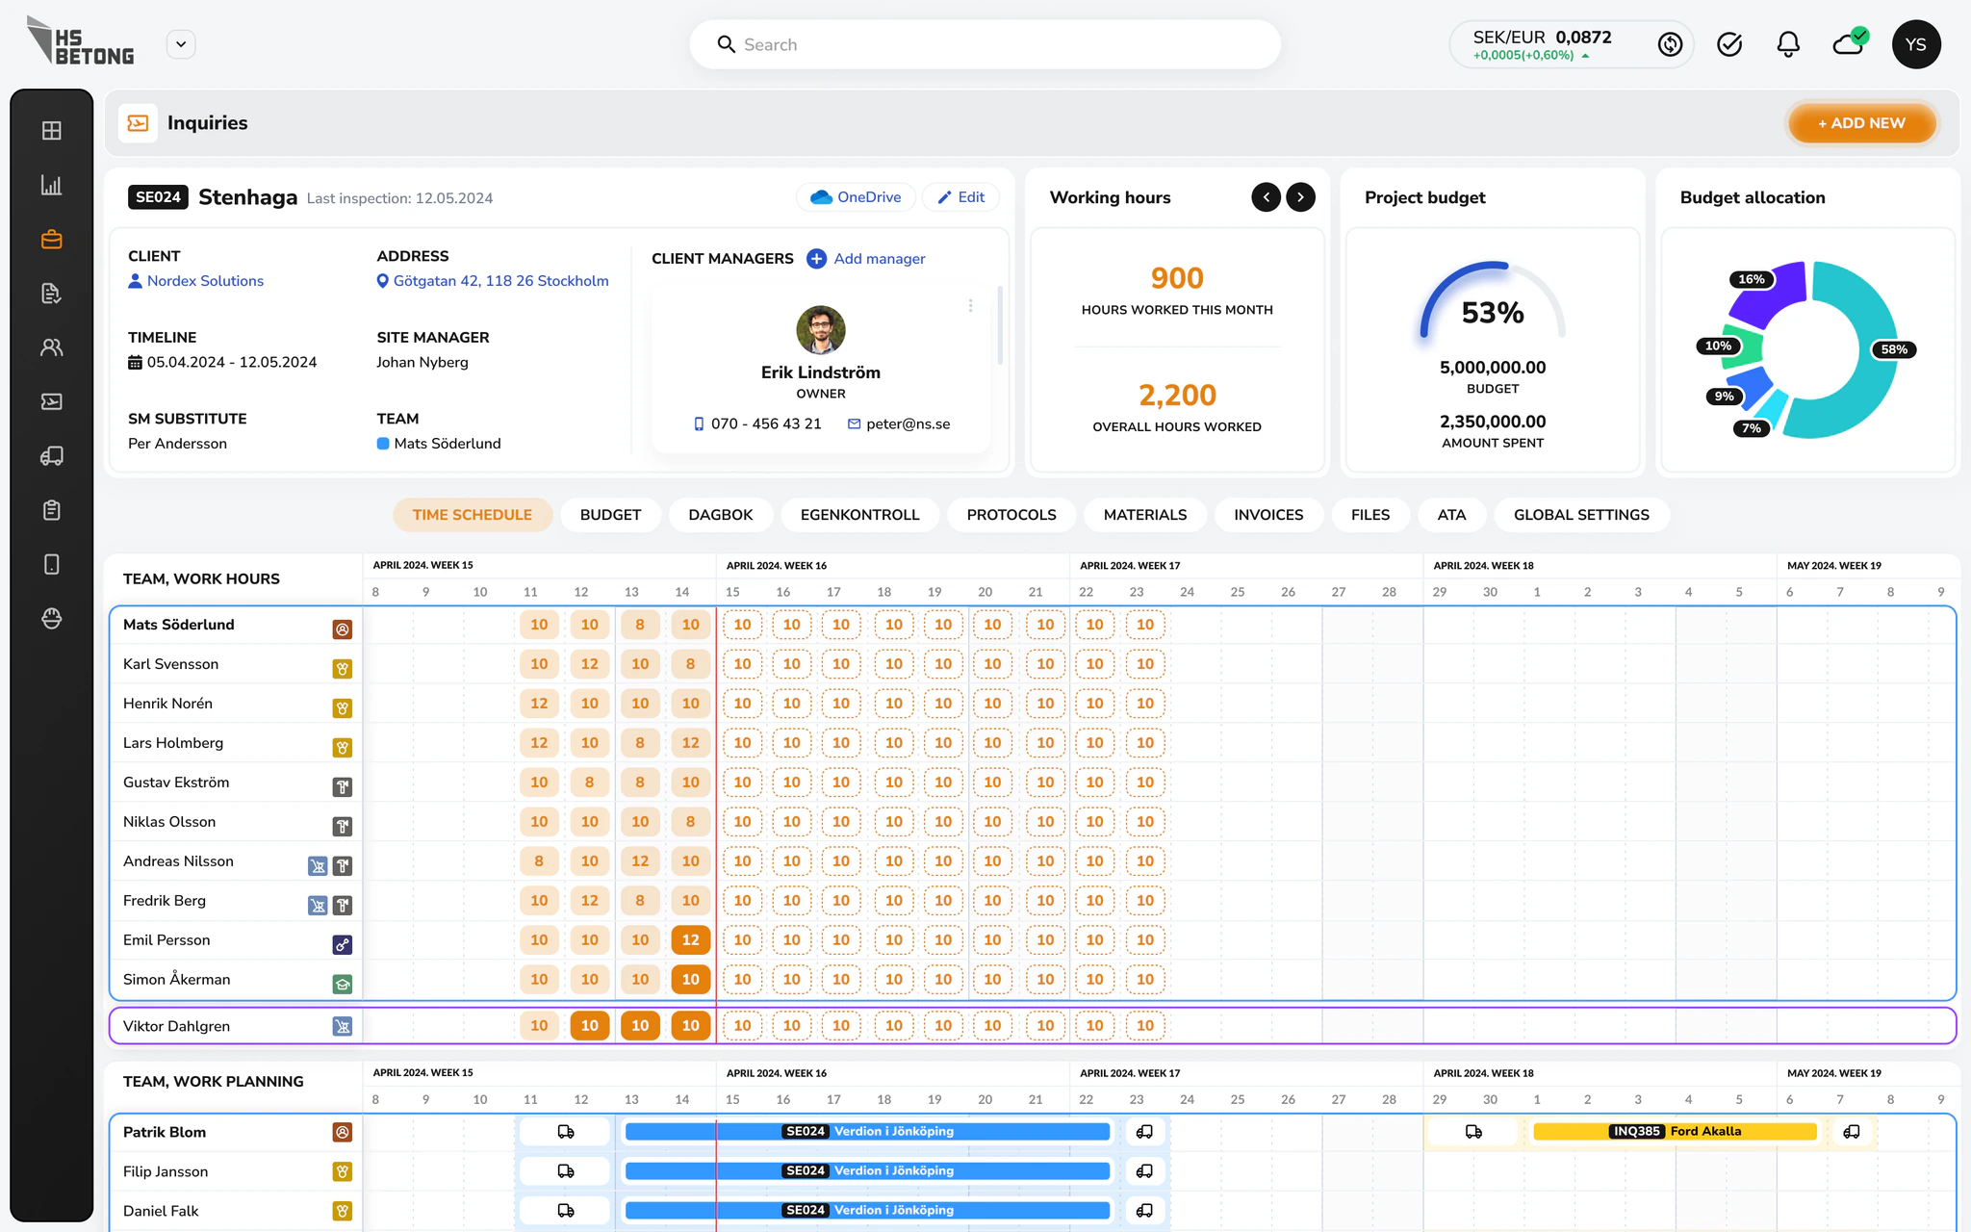Expand the company dropdown next to HS Betong logo
Image resolution: width=1971 pixels, height=1232 pixels.
(x=181, y=44)
